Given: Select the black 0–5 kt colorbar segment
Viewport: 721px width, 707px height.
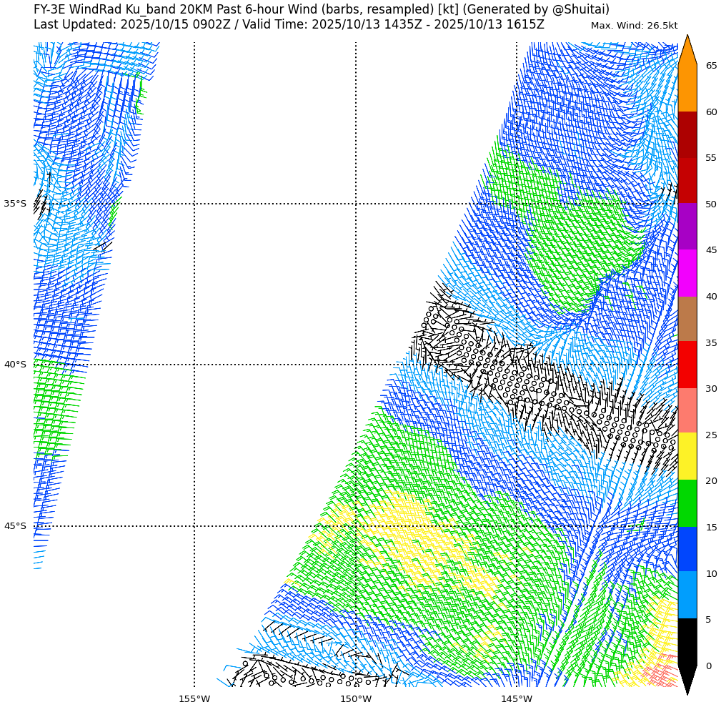Looking at the screenshot, I should pos(687,642).
